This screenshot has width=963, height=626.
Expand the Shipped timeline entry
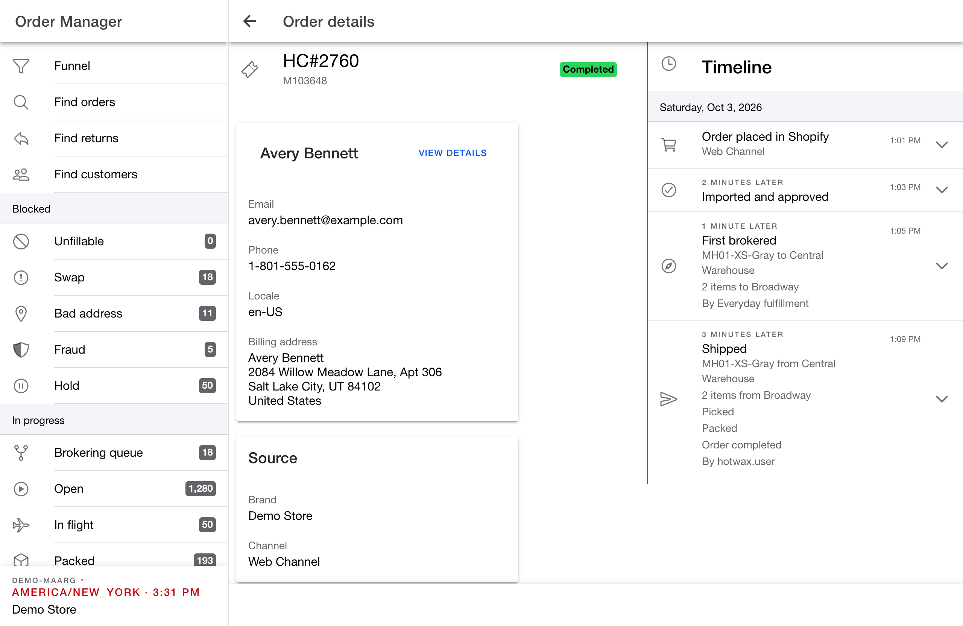point(942,399)
